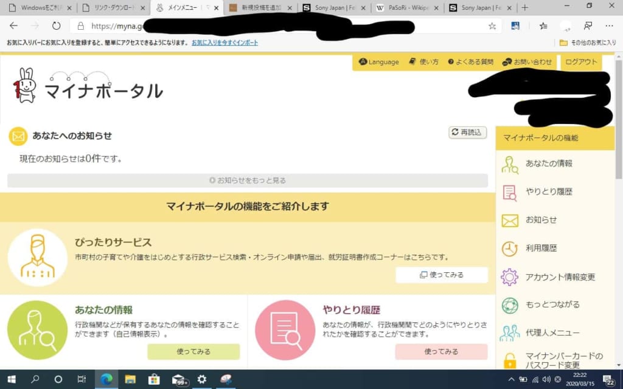623x389 pixels.
Task: Switch to the 新規投稿を追加 tab
Action: [x=260, y=7]
